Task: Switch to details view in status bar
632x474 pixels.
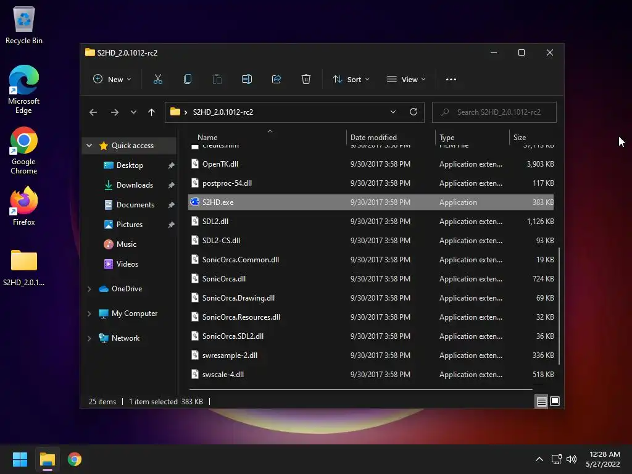Action: [541, 401]
